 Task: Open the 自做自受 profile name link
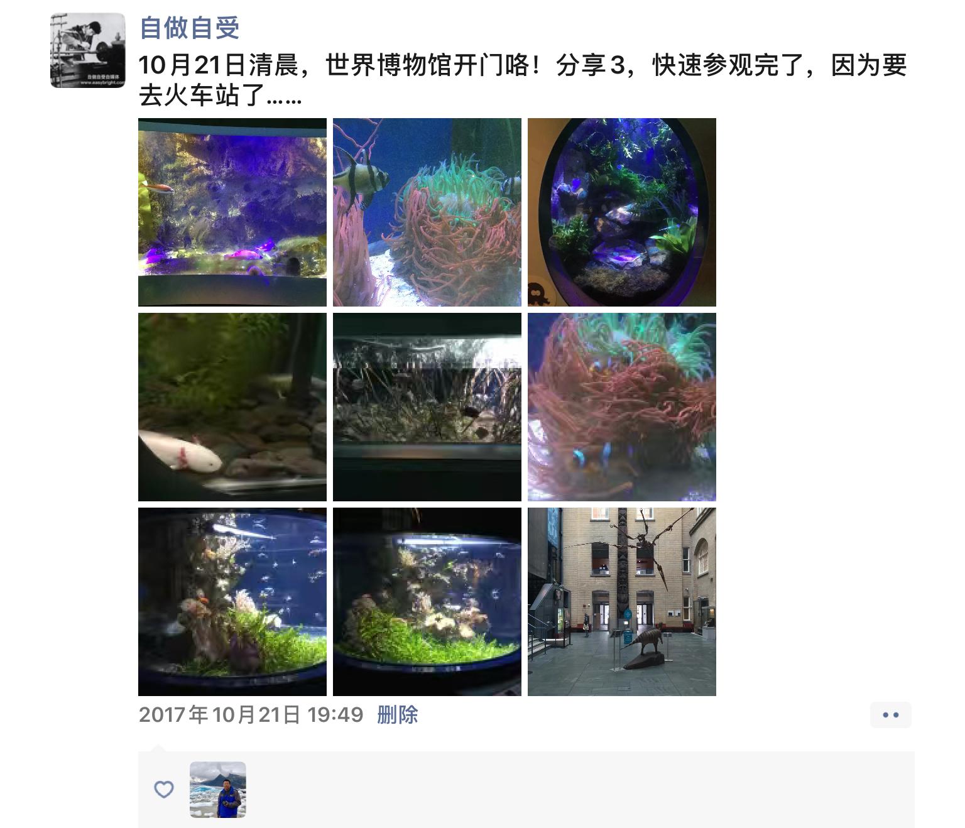[189, 28]
